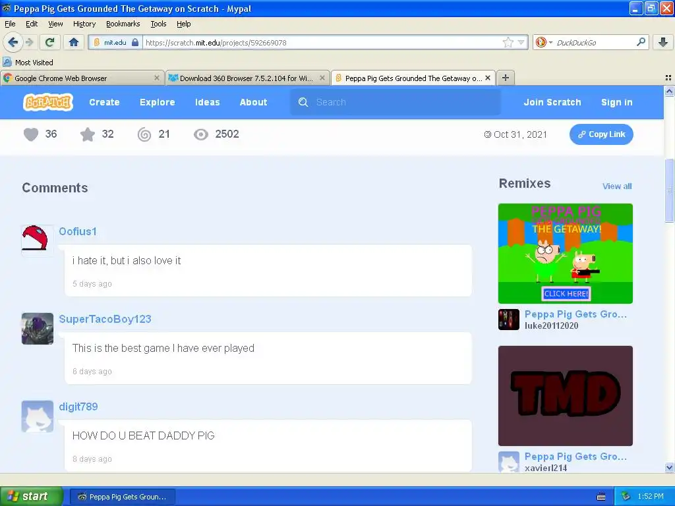Click Sign in on Scratch

click(x=616, y=102)
